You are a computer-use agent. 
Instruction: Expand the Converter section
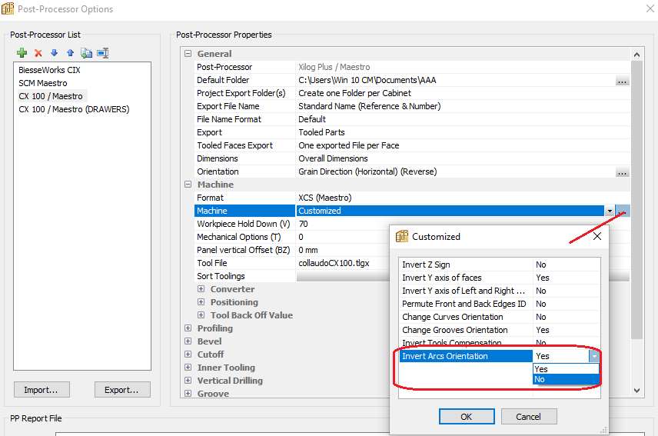tap(201, 289)
